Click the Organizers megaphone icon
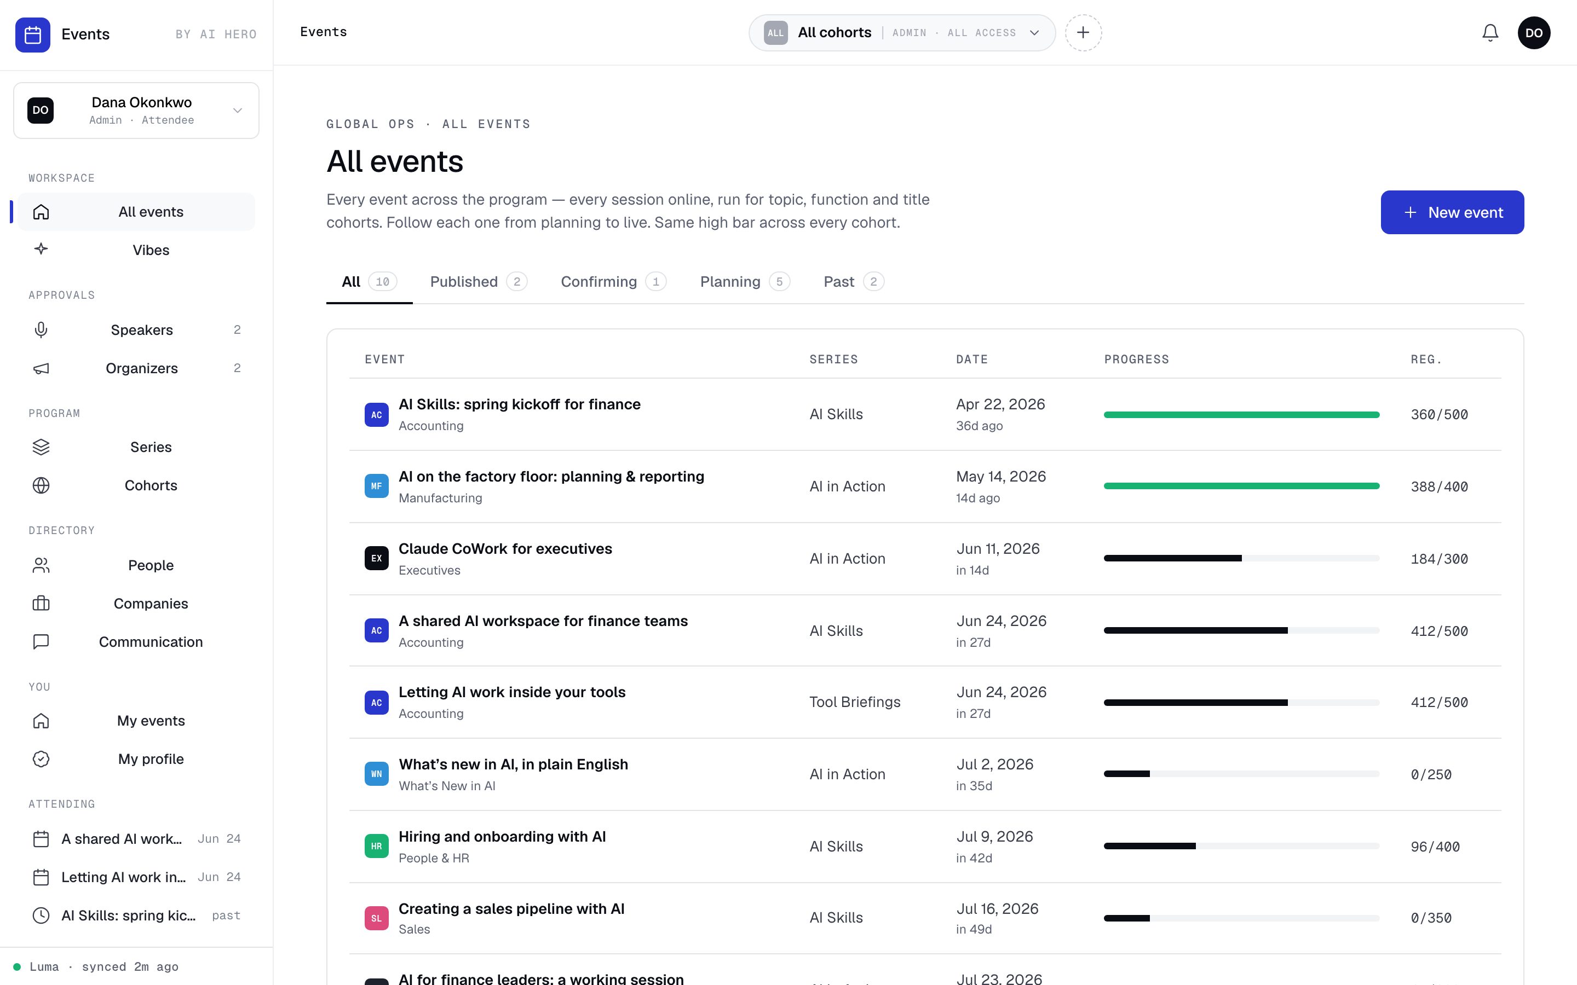Viewport: 1577px width, 985px height. (x=41, y=368)
